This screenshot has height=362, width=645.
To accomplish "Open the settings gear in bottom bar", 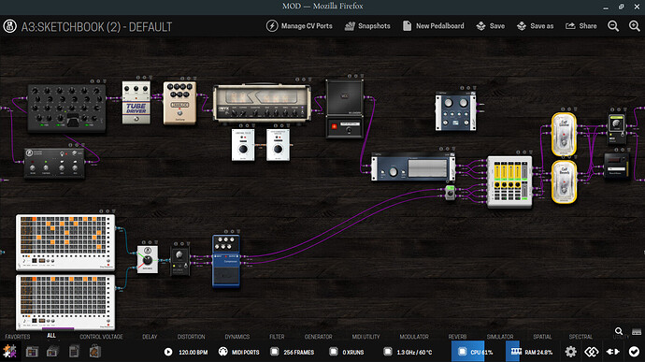I will (x=570, y=352).
